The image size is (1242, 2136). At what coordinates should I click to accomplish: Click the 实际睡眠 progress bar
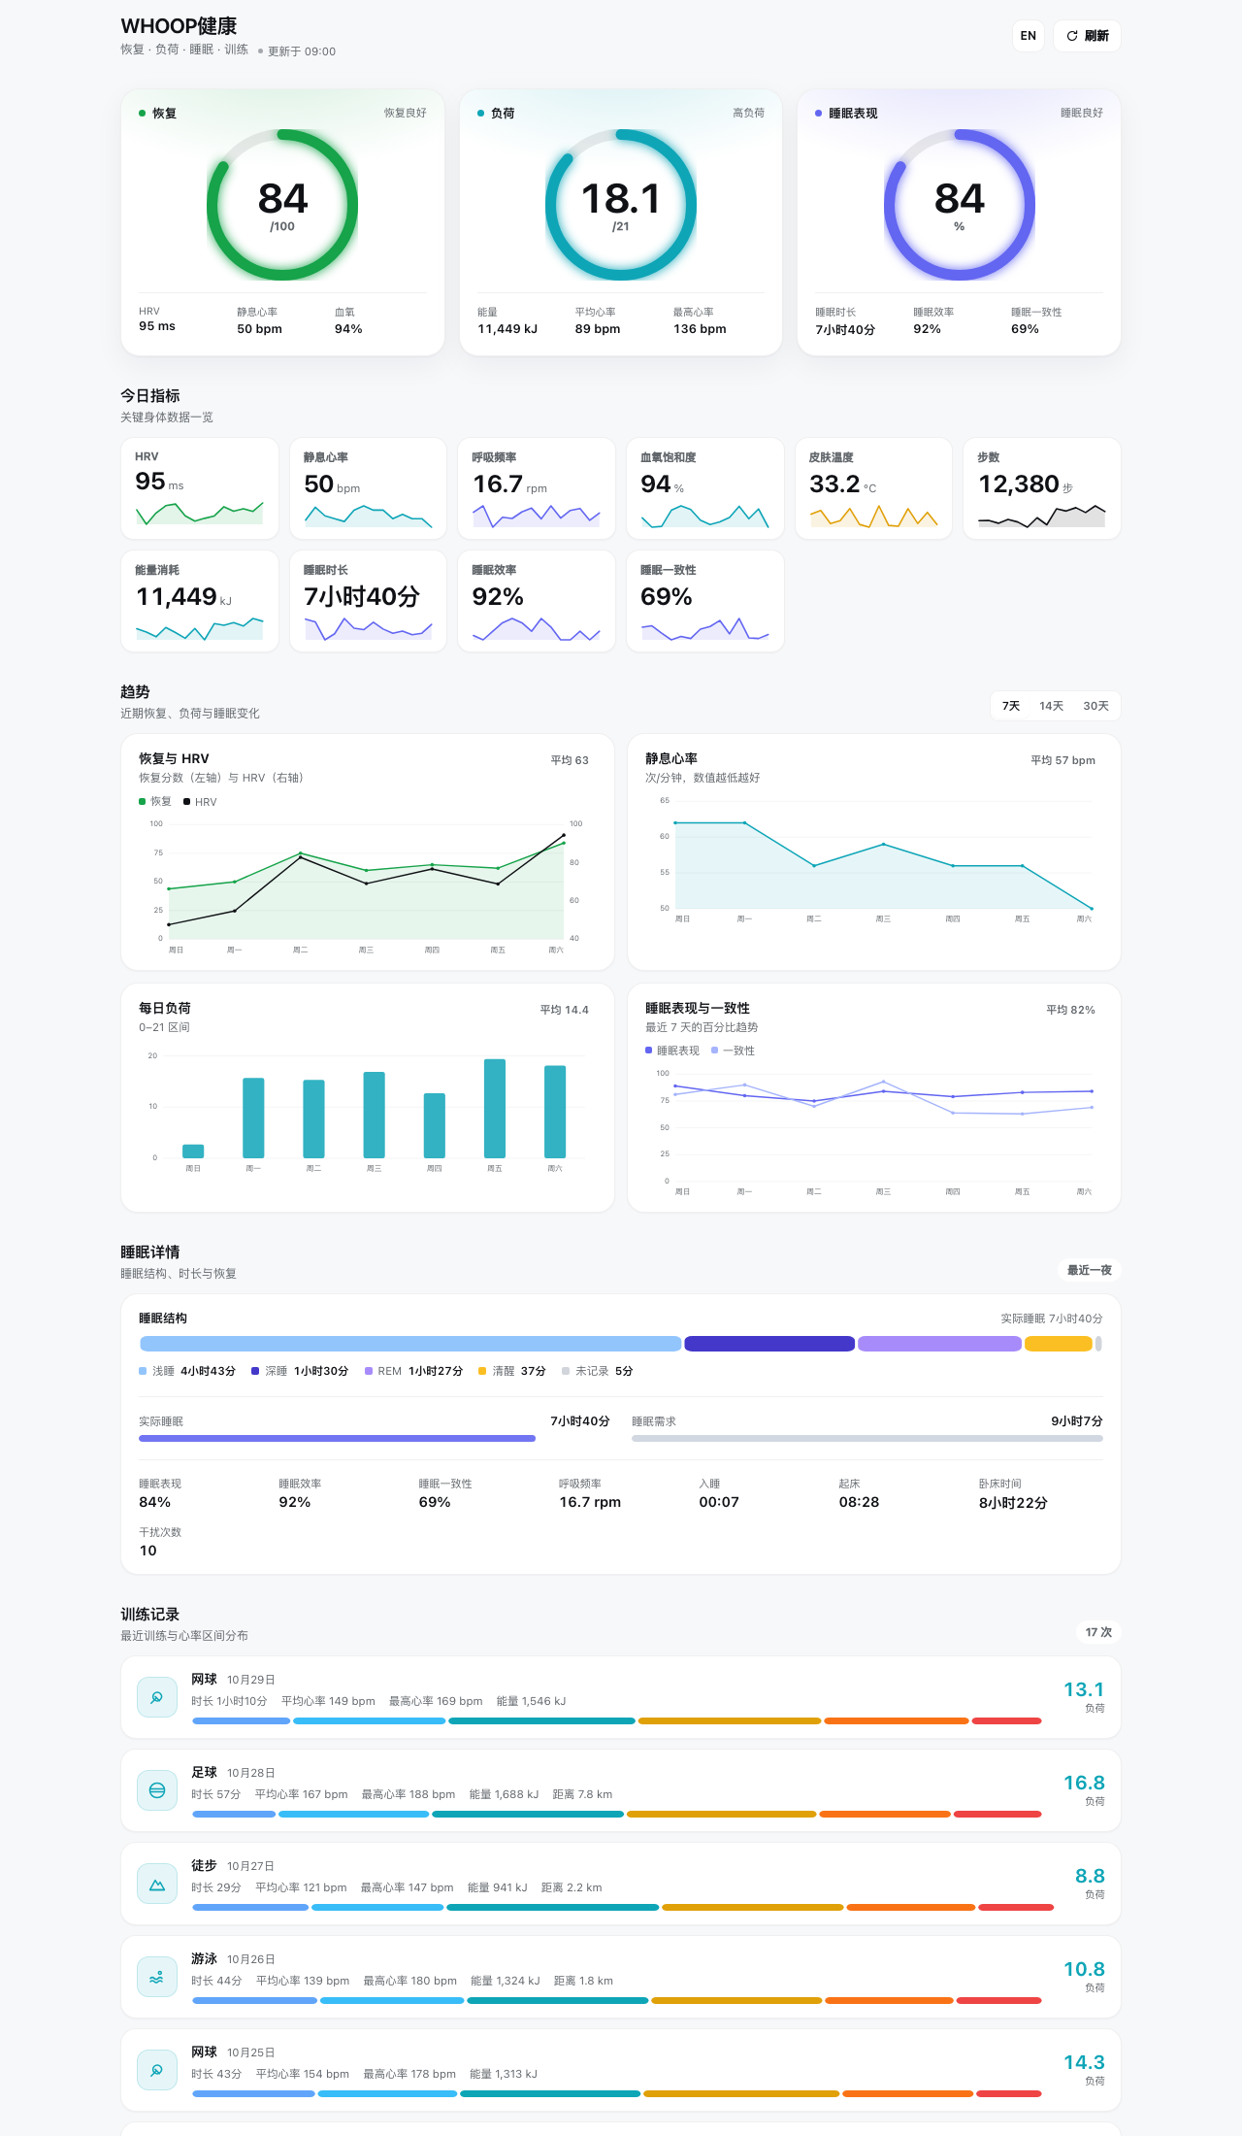click(x=337, y=1438)
